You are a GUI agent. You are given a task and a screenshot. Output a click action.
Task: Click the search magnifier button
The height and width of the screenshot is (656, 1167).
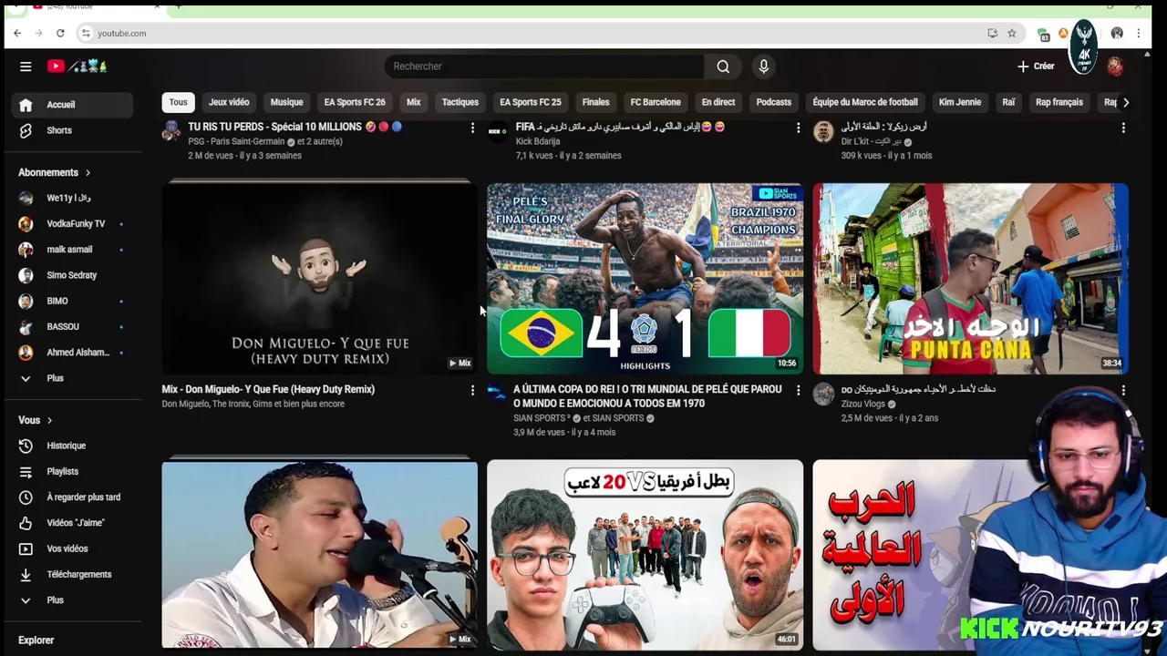723,67
